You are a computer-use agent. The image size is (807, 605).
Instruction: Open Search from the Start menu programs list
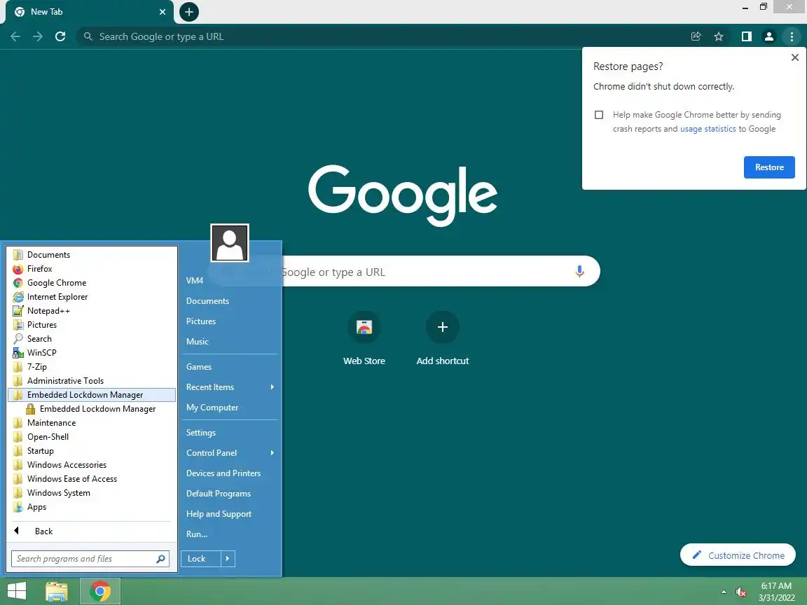click(x=92, y=338)
